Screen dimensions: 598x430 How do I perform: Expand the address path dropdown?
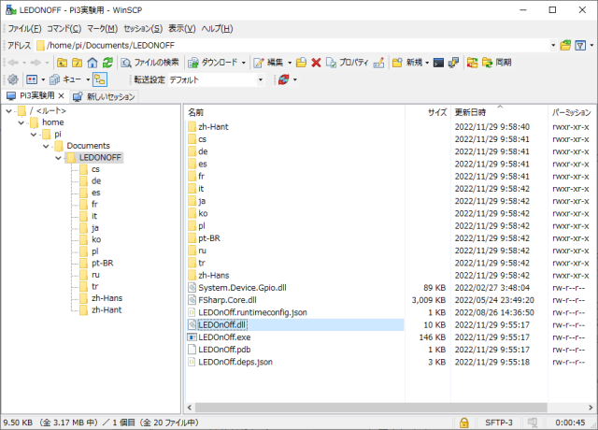553,45
